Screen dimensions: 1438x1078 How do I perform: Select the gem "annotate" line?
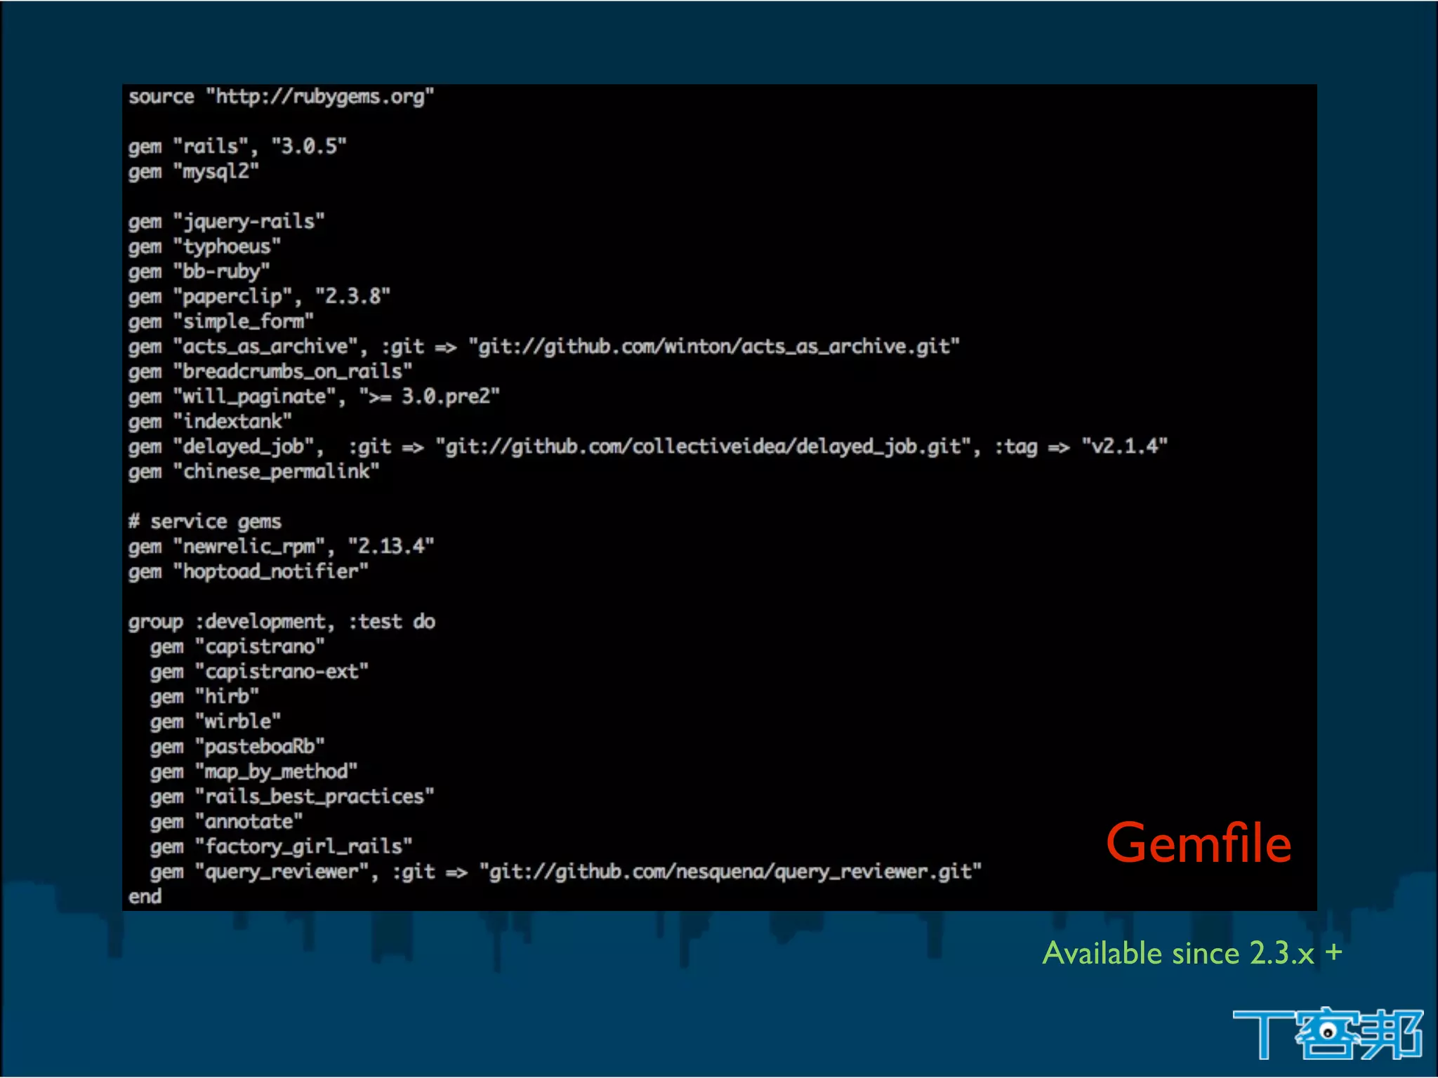click(x=226, y=822)
